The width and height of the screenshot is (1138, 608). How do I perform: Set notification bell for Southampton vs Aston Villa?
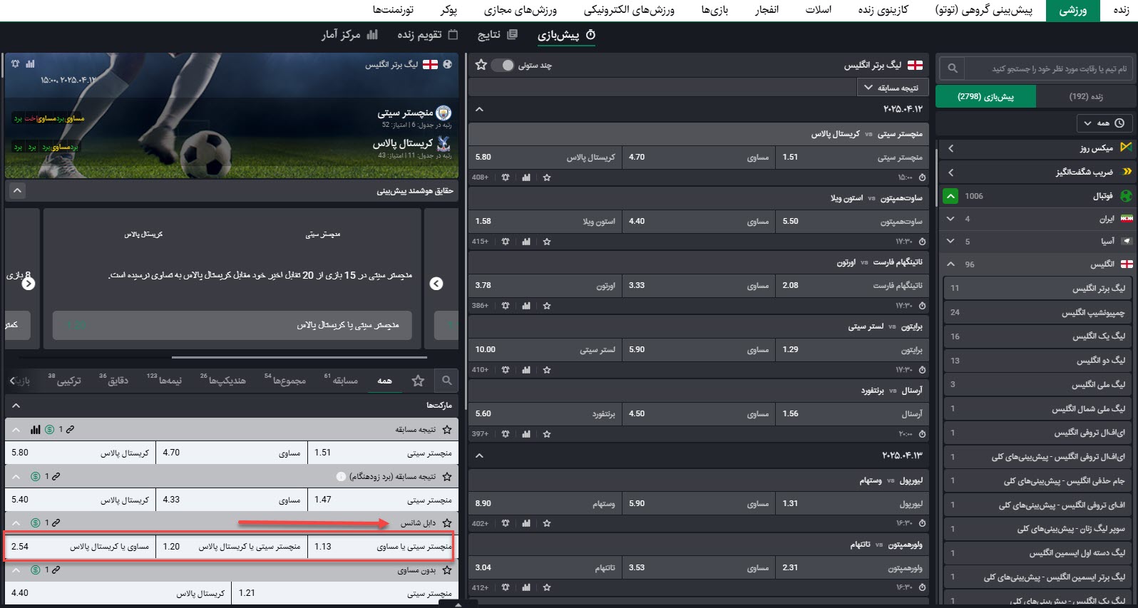tap(506, 242)
